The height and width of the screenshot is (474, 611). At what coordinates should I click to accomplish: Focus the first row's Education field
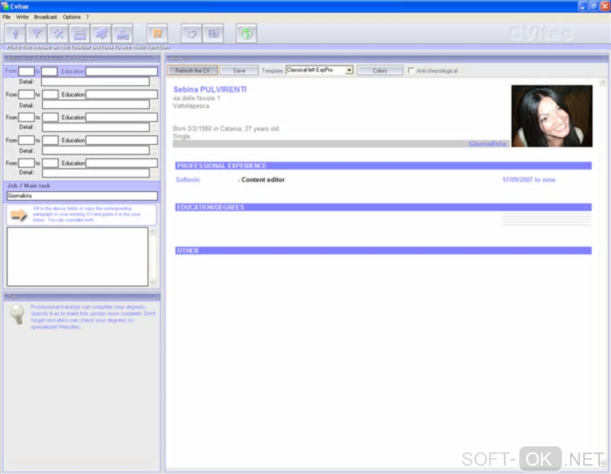tap(122, 71)
